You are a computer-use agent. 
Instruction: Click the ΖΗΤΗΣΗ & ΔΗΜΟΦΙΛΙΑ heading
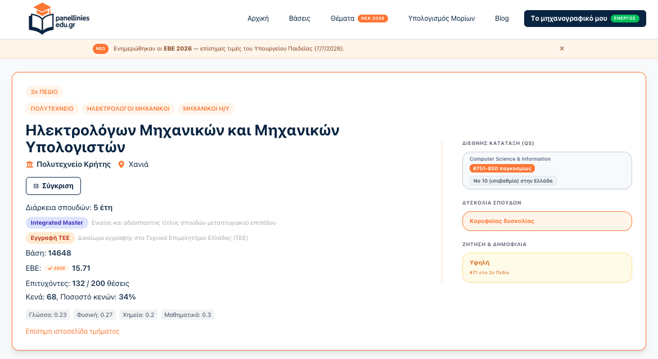[x=494, y=244]
